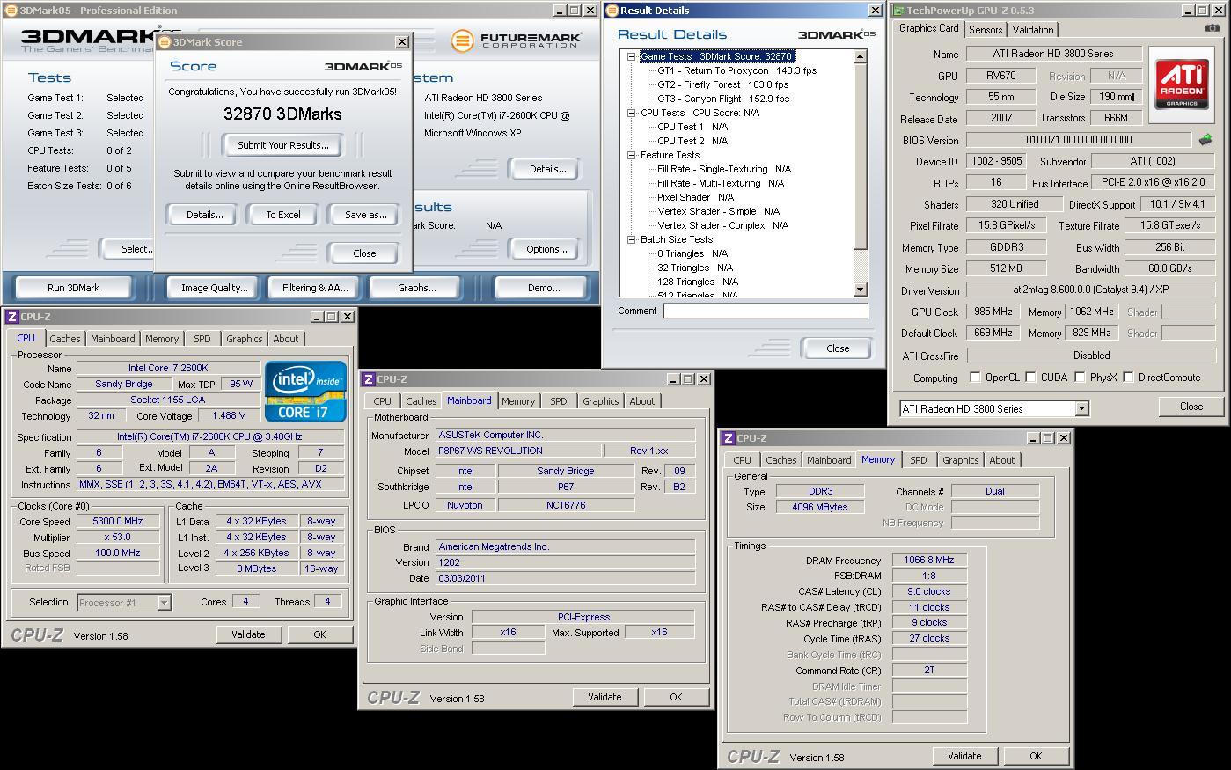Click Validate in the CPU-Z Memory window
The image size is (1231, 770).
click(x=964, y=756)
